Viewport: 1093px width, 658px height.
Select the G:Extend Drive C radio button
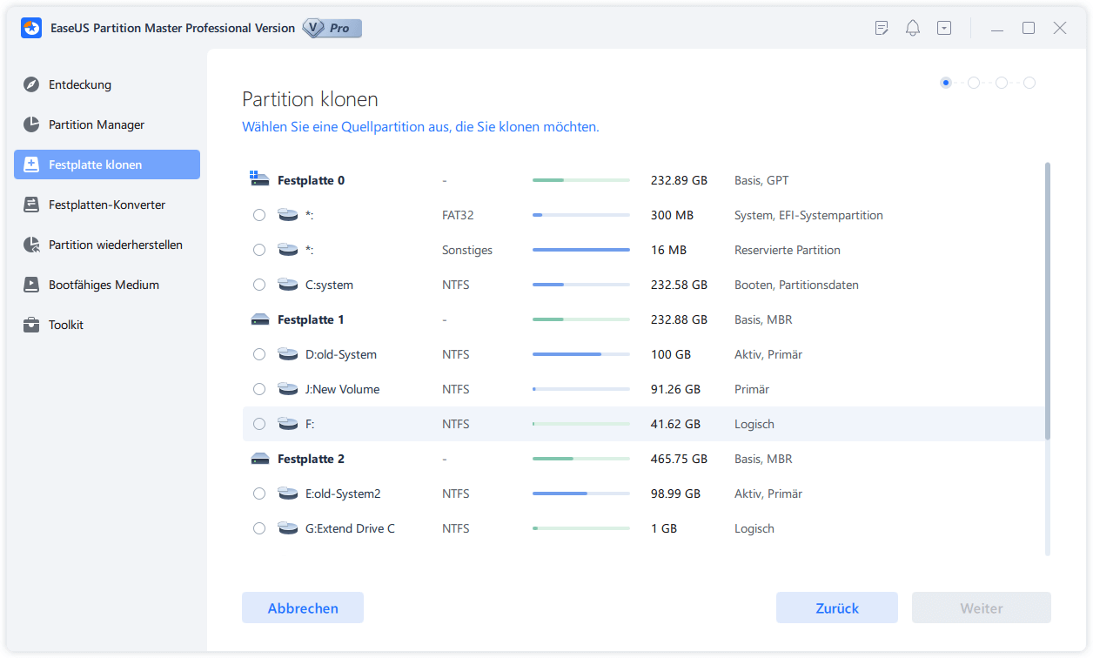pyautogui.click(x=259, y=528)
